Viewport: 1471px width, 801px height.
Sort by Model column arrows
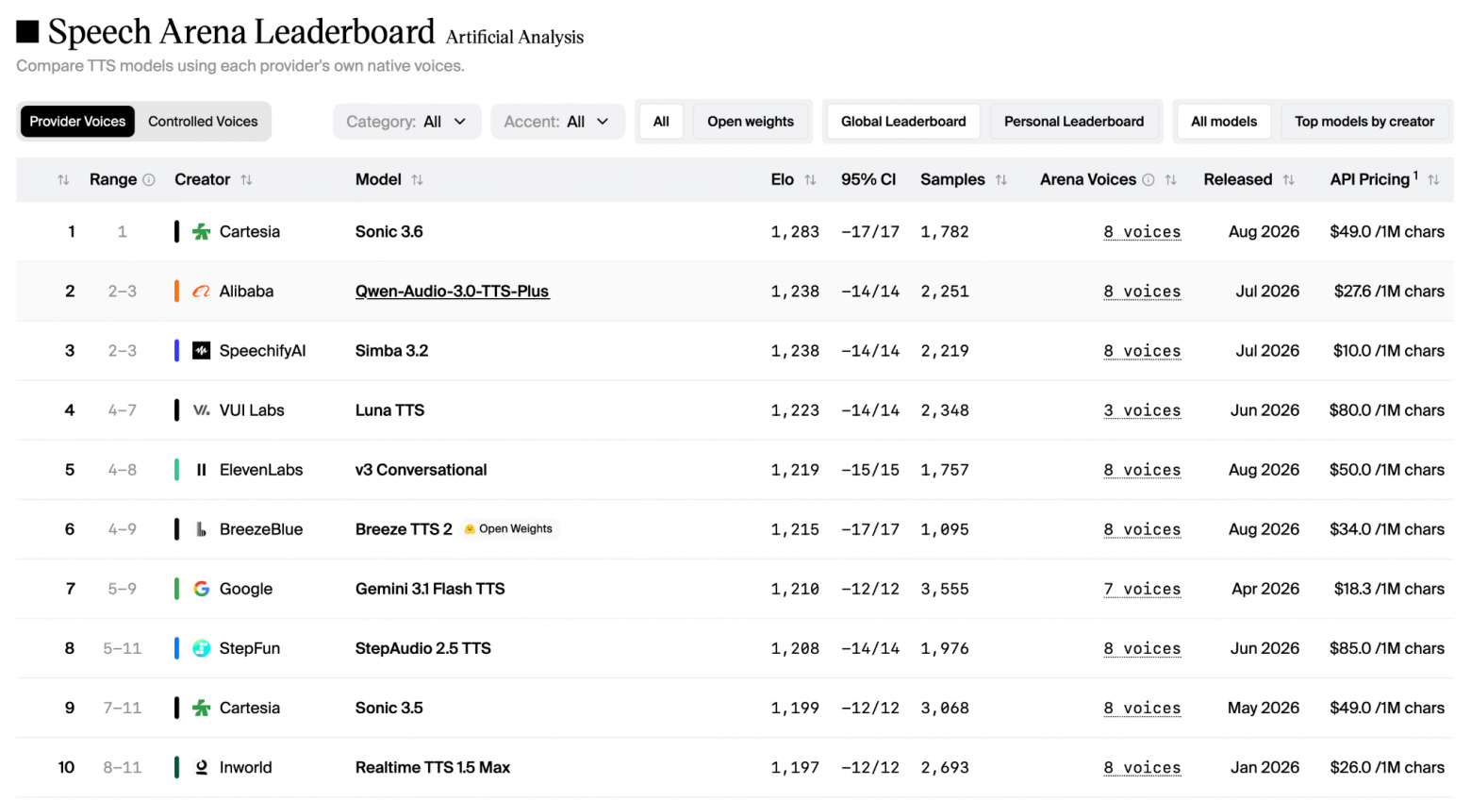[x=417, y=180]
